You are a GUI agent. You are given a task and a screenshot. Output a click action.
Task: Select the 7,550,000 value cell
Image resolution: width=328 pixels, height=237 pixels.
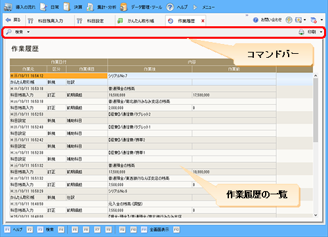coord(150,210)
